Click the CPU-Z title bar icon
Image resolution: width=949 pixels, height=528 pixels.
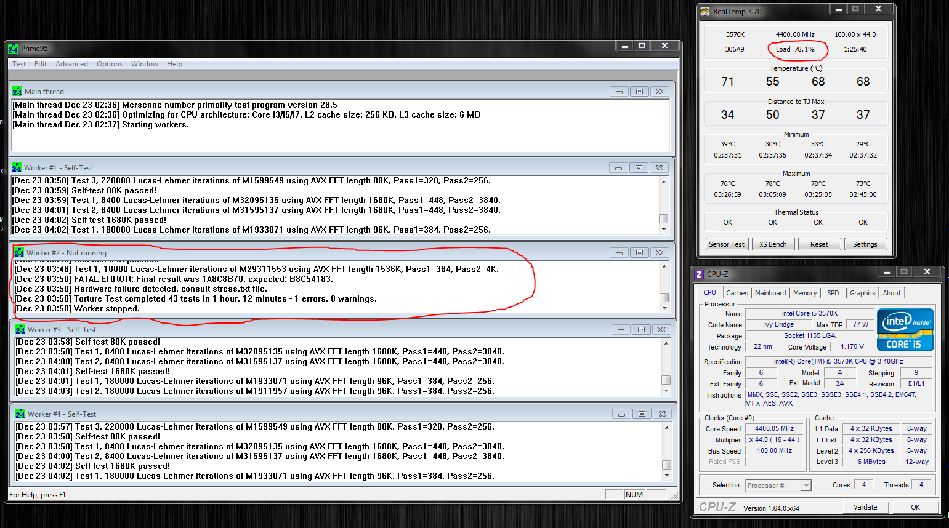tap(699, 274)
